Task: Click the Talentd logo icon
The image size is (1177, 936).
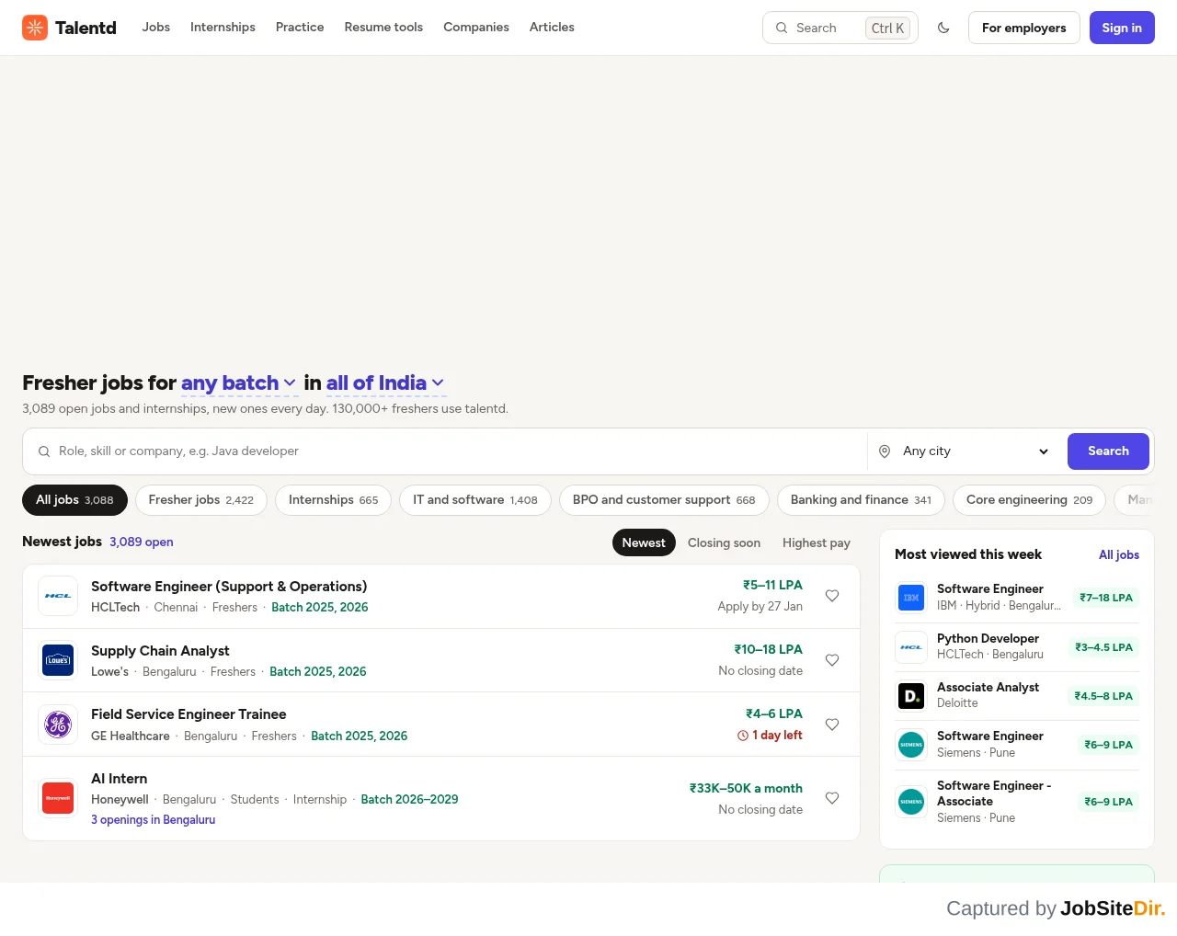Action: tap(35, 28)
